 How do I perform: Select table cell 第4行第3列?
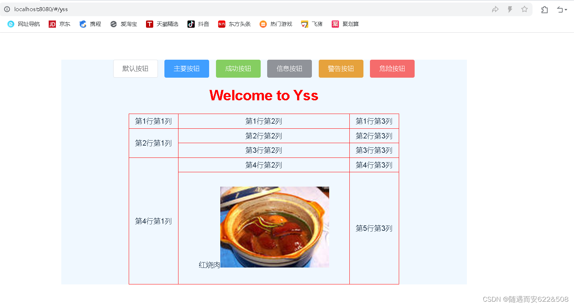click(x=374, y=165)
